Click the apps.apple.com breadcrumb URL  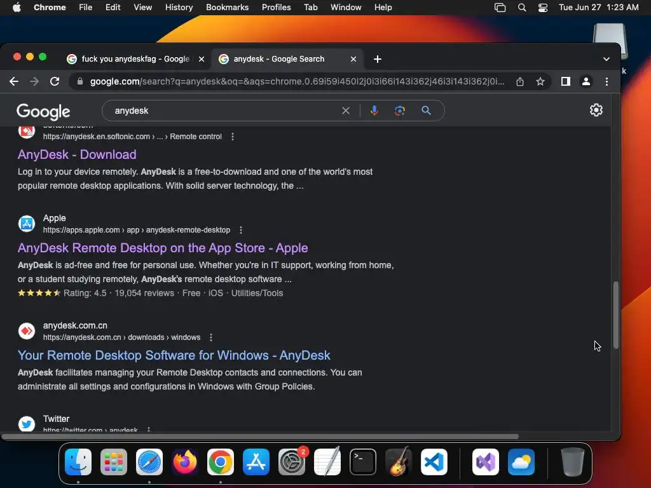coord(137,230)
